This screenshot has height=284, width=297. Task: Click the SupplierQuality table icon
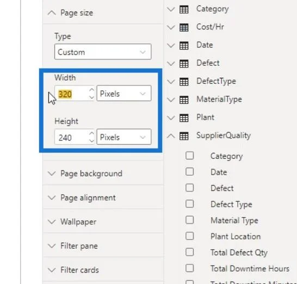pyautogui.click(x=184, y=136)
